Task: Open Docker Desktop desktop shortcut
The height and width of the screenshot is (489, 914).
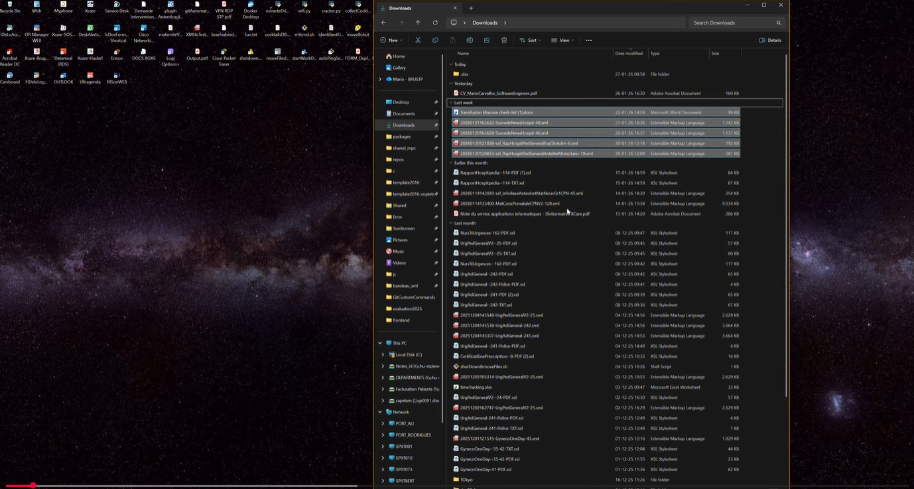Action: point(251,8)
